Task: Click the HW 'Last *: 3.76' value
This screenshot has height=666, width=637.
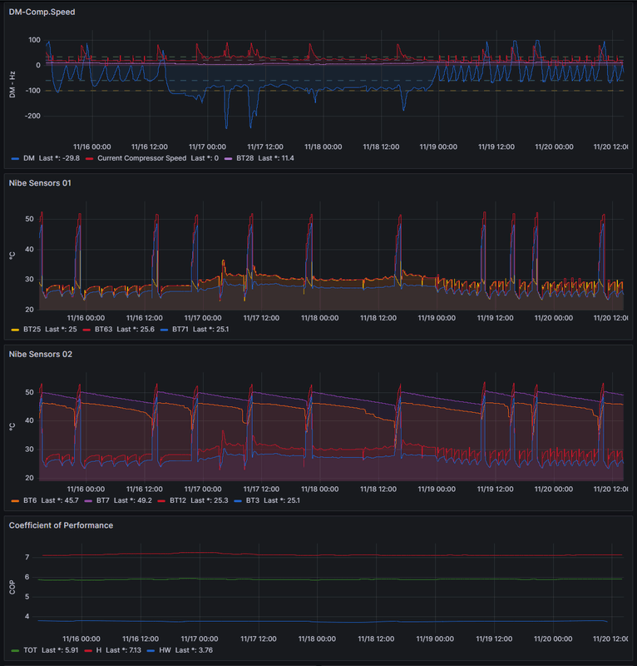Action: (194, 650)
